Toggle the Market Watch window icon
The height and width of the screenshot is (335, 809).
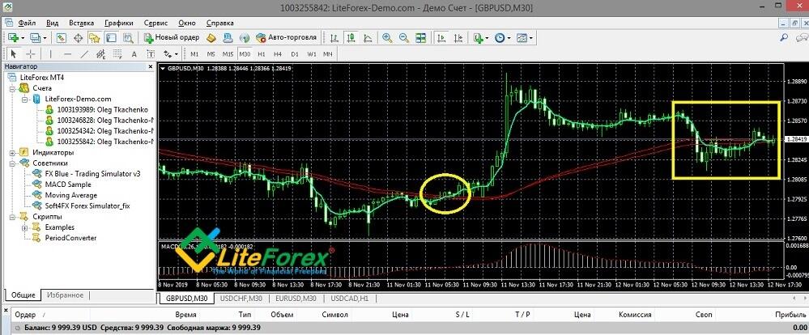pyautogui.click(x=62, y=37)
